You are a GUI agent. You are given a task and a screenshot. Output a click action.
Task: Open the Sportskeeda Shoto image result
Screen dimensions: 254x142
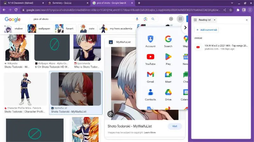click(87, 48)
